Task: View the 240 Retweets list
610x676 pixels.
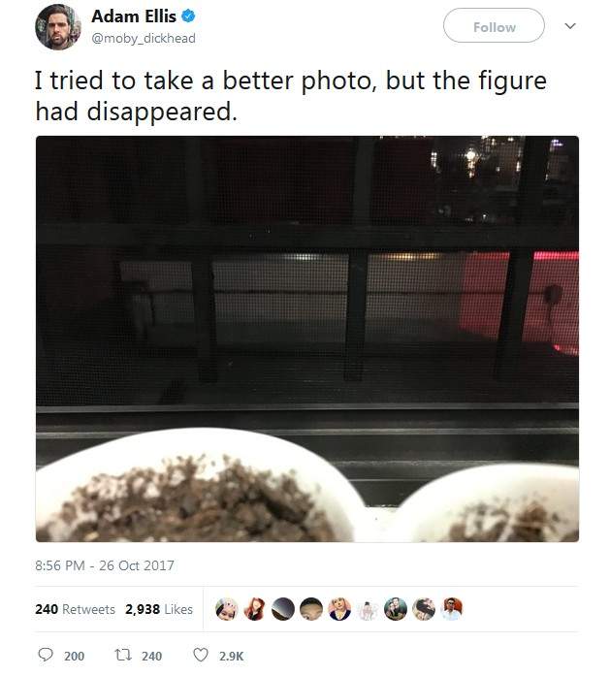Action: pos(75,609)
